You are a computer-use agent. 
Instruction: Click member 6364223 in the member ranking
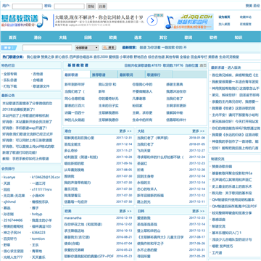[x=38, y=233]
